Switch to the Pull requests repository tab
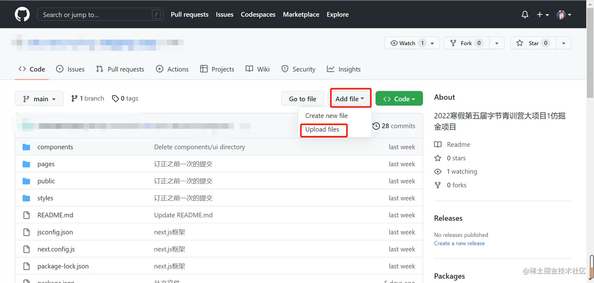Image resolution: width=594 pixels, height=283 pixels. (120, 69)
